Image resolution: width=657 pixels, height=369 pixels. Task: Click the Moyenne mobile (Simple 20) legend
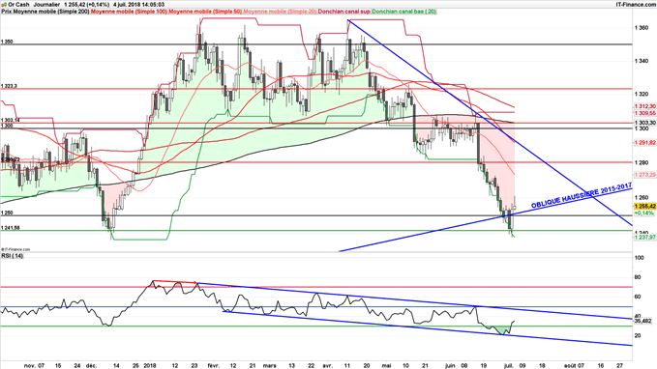coord(280,12)
